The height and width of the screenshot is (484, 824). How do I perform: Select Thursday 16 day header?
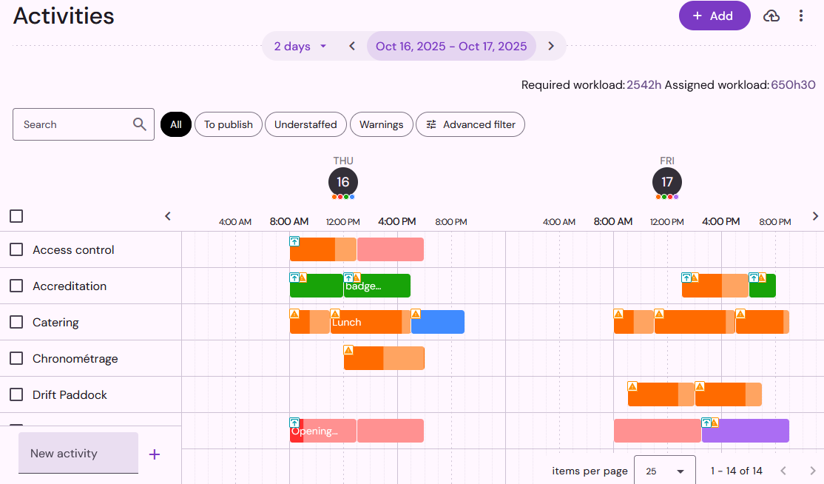(x=343, y=182)
